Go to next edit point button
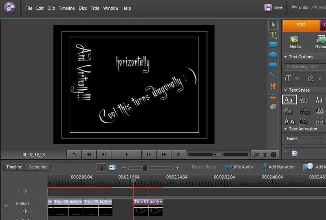The width and height of the screenshot is (326, 220). tap(178, 155)
